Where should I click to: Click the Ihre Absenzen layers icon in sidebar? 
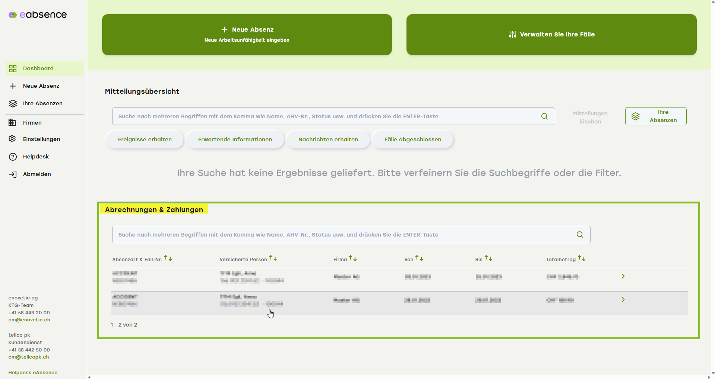(x=13, y=103)
